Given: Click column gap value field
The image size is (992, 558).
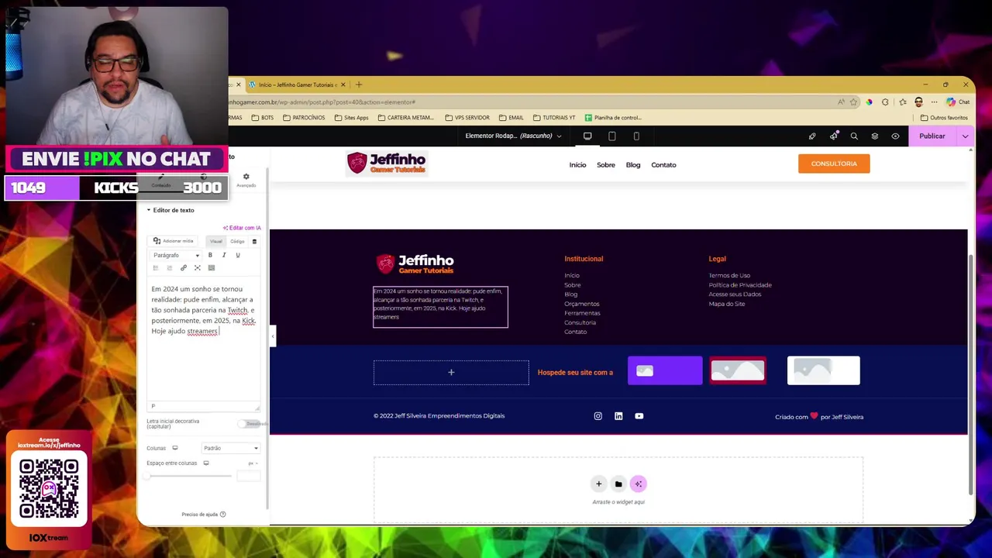Looking at the screenshot, I should point(249,476).
